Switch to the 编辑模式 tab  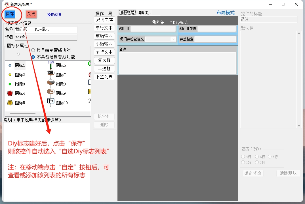(x=144, y=13)
